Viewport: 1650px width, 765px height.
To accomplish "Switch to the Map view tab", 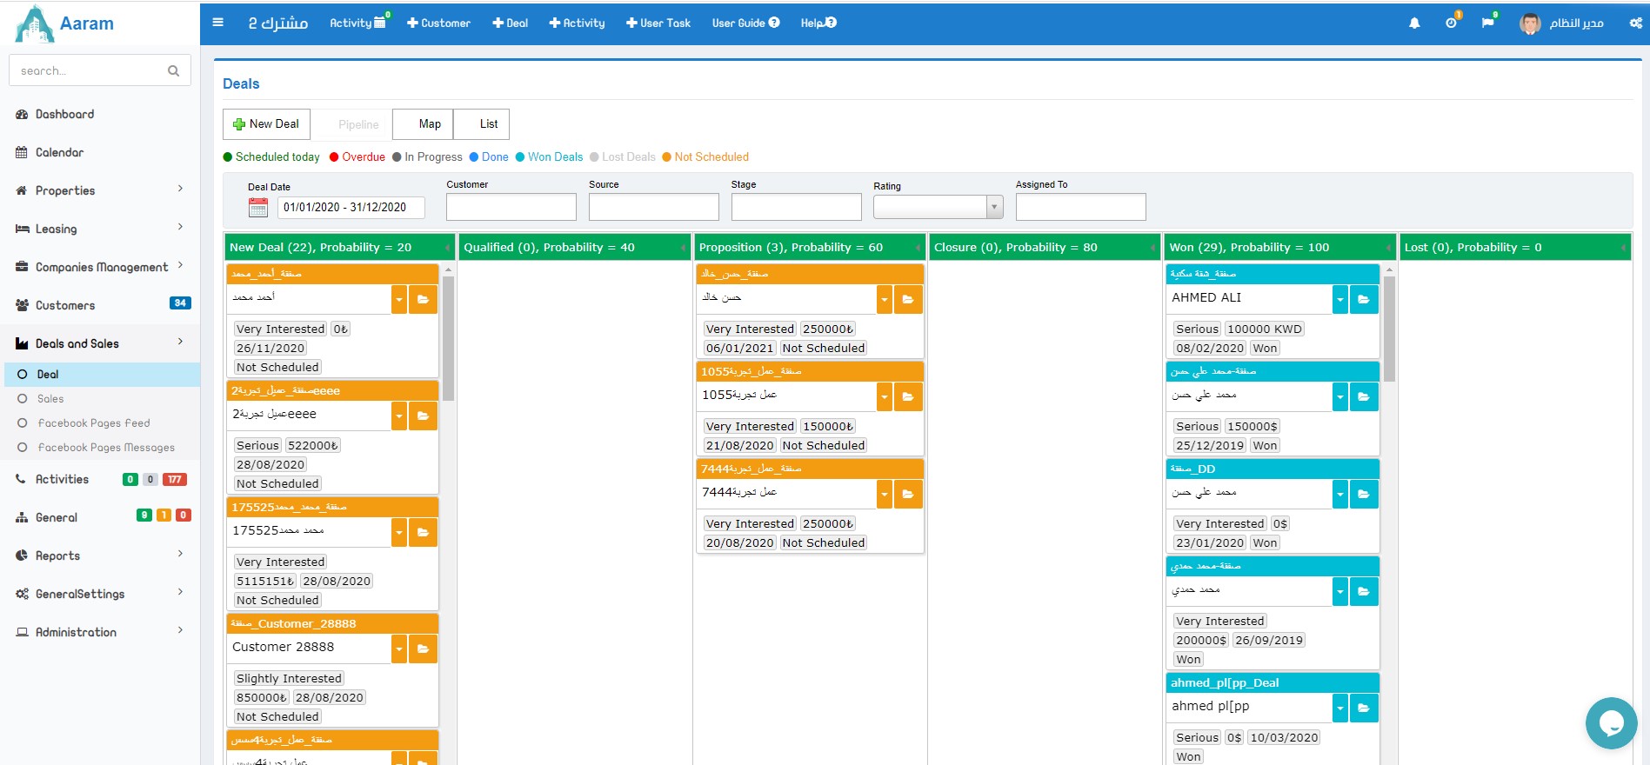I will pyautogui.click(x=429, y=124).
